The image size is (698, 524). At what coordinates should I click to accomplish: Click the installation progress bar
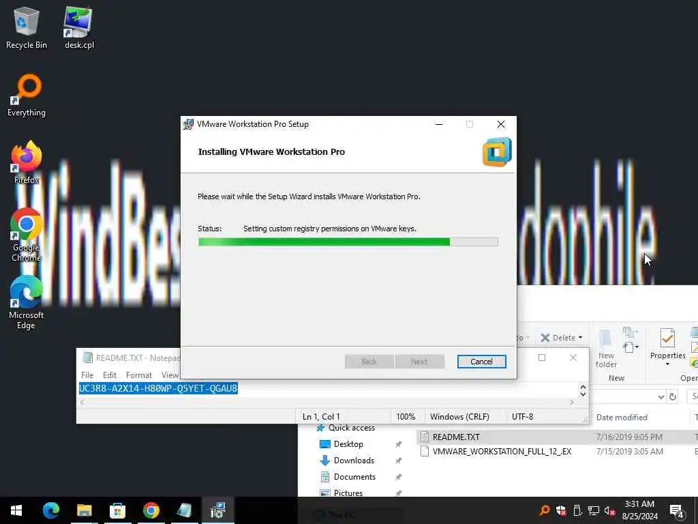(x=348, y=242)
